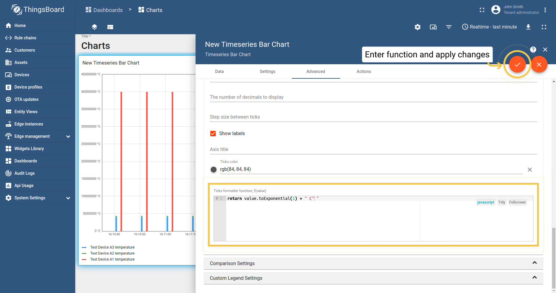The image size is (556, 293).
Task: Open widget help question mark icon
Action: [533, 50]
